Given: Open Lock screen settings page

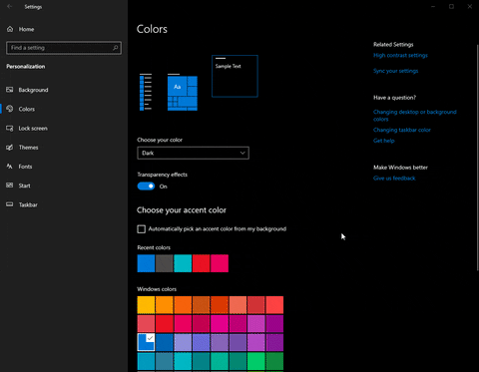Looking at the screenshot, I should [x=64, y=129].
